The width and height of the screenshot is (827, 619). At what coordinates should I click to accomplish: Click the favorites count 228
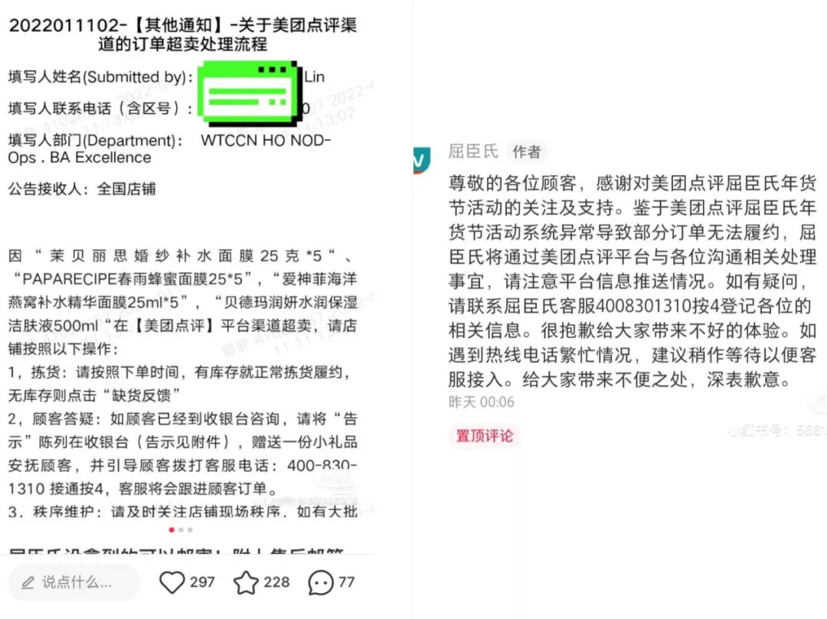tap(276, 582)
